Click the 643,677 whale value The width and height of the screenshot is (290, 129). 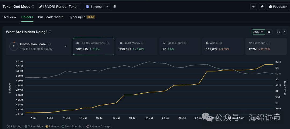[x=212, y=50]
